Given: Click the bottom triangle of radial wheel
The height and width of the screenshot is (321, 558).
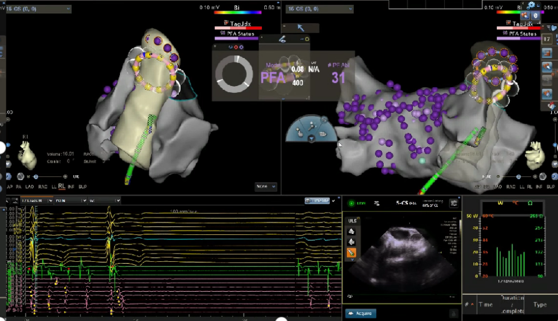Looking at the screenshot, I should click(311, 139).
